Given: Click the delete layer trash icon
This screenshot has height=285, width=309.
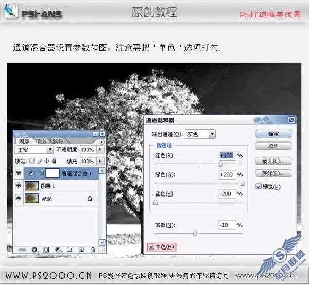Looking at the screenshot, I should click(93, 250).
